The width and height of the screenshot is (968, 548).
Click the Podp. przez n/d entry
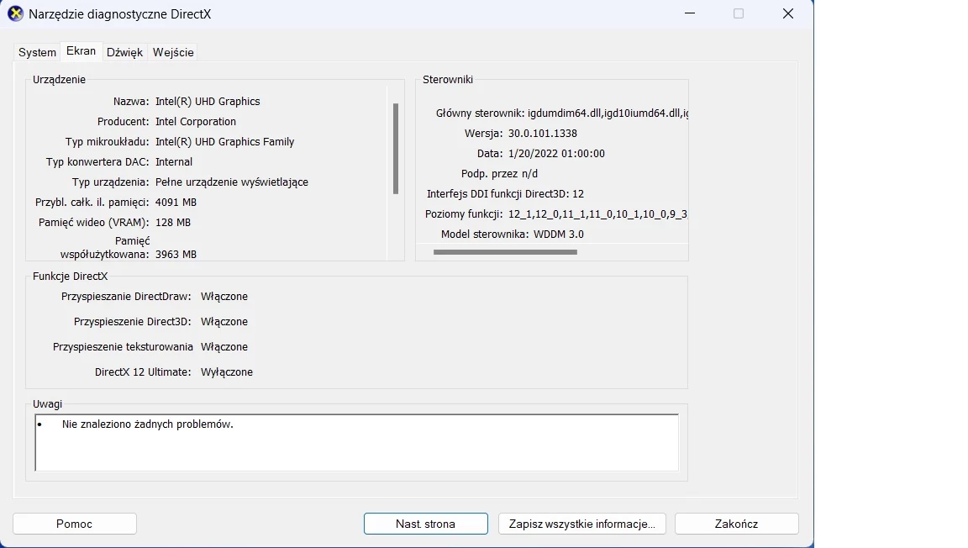499,174
